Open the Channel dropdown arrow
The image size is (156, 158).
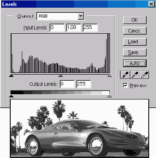[81, 16]
